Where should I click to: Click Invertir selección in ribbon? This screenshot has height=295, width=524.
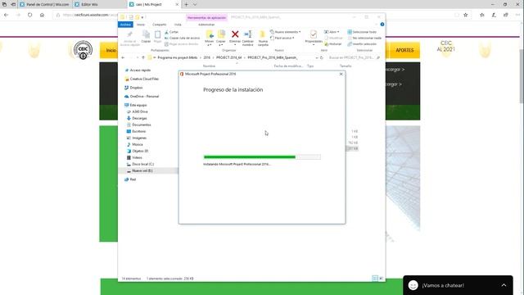coord(362,43)
